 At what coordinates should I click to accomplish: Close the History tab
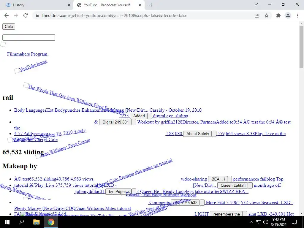tap(69, 5)
